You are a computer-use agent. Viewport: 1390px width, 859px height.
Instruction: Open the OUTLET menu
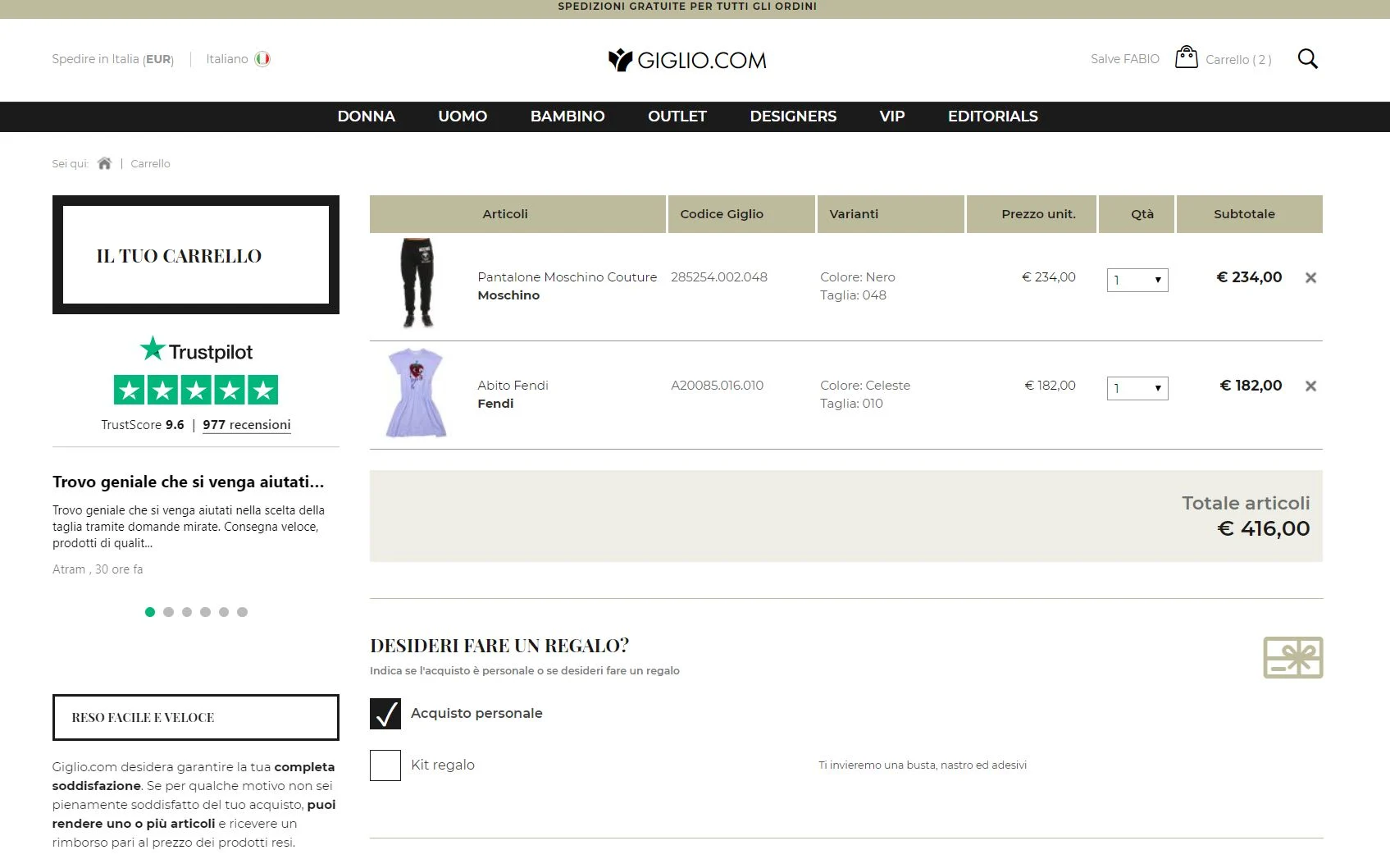click(677, 117)
